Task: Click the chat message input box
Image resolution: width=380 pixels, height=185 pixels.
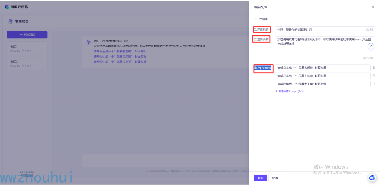Action: click(x=165, y=160)
